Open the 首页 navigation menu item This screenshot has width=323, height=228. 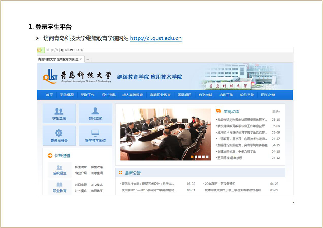(x=49, y=95)
